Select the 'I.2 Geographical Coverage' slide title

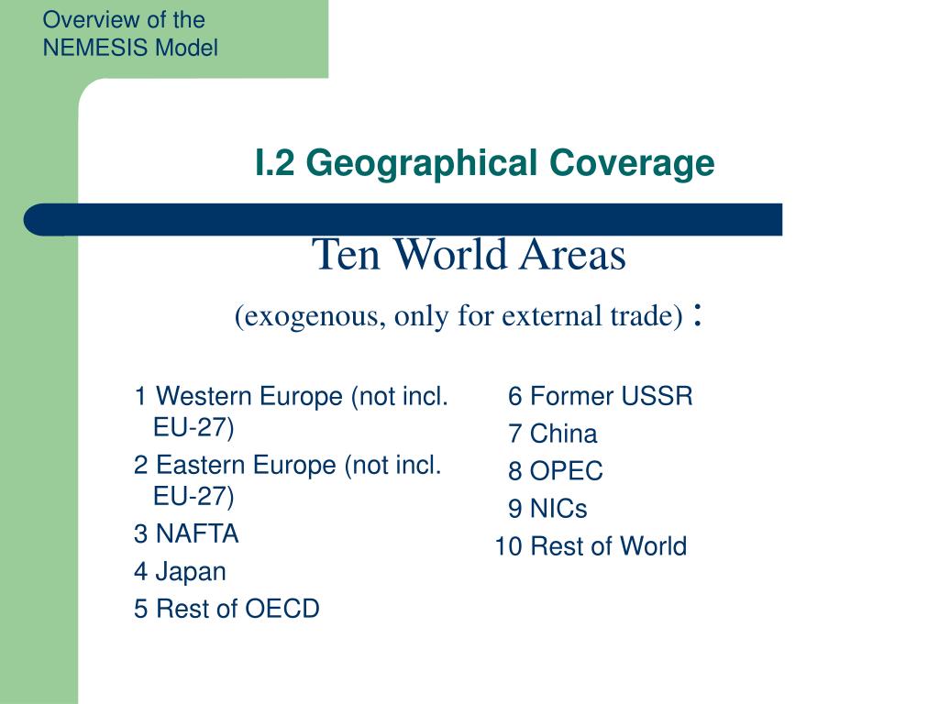click(x=484, y=163)
